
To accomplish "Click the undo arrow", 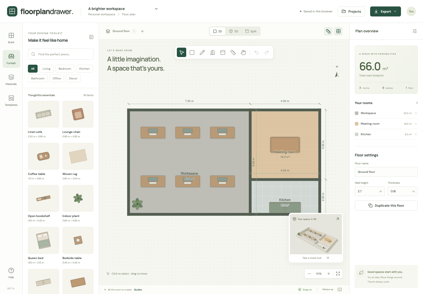I will [256, 52].
